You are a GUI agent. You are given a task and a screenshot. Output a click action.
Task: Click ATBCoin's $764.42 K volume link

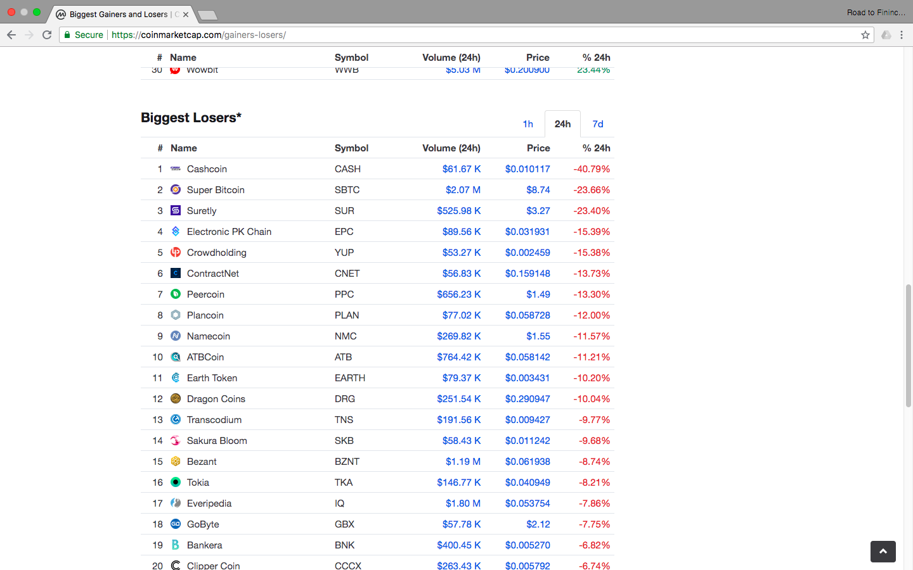[459, 357]
